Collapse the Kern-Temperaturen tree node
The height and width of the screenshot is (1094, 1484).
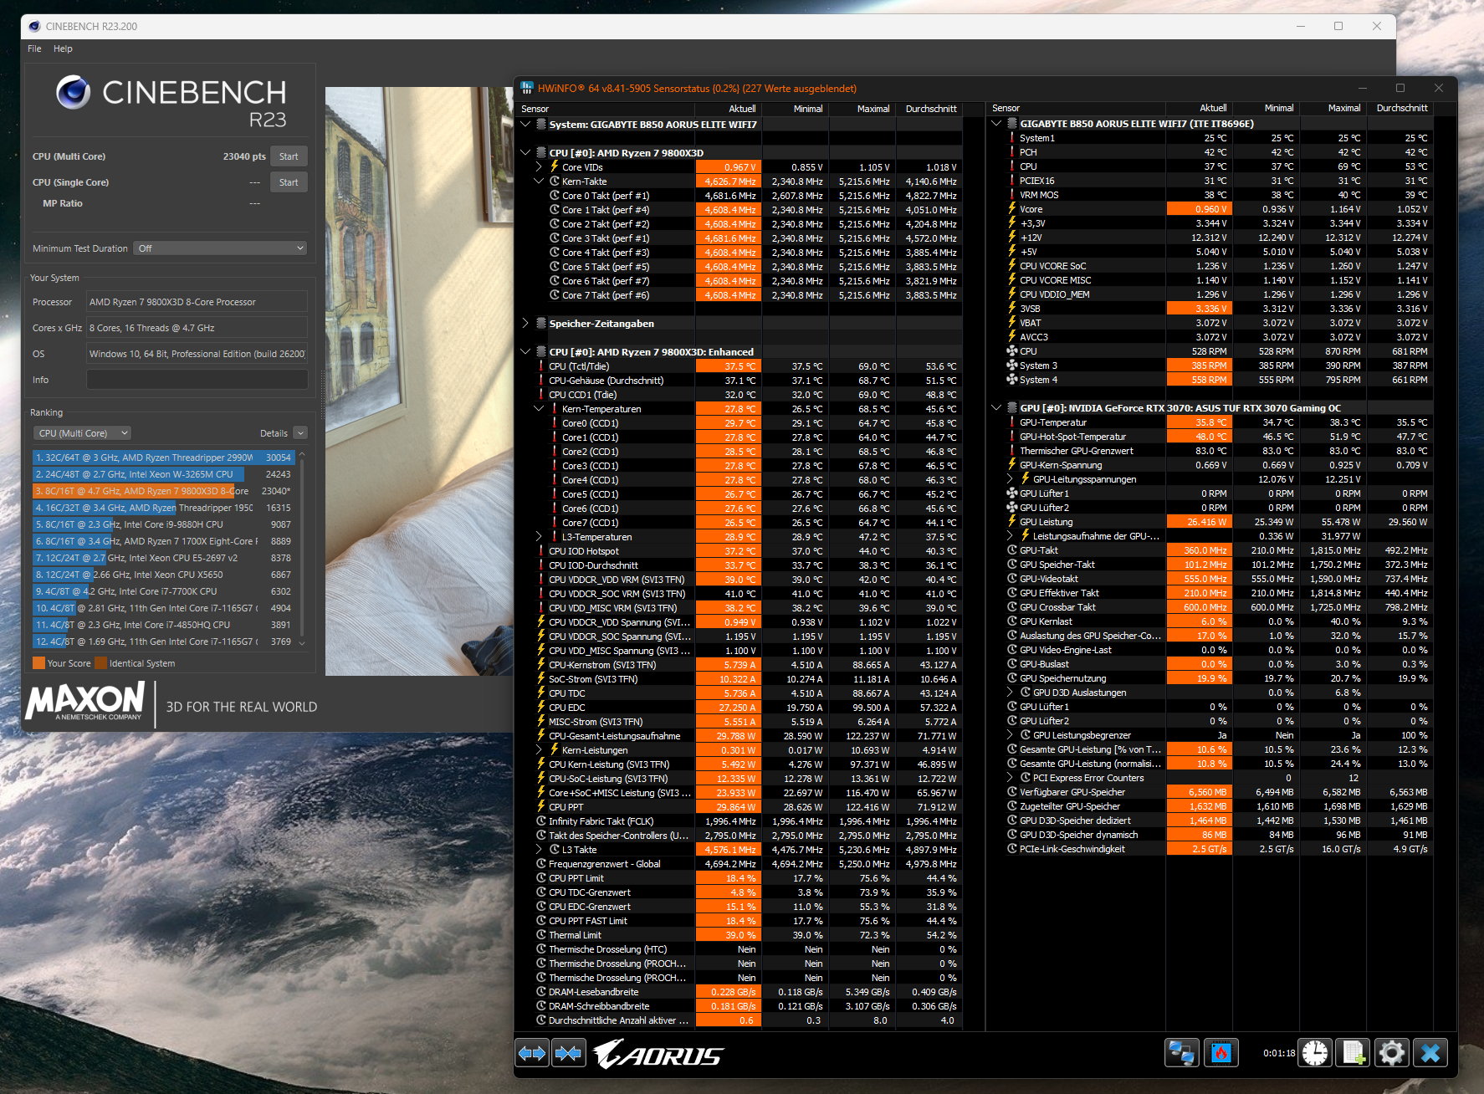[x=539, y=409]
